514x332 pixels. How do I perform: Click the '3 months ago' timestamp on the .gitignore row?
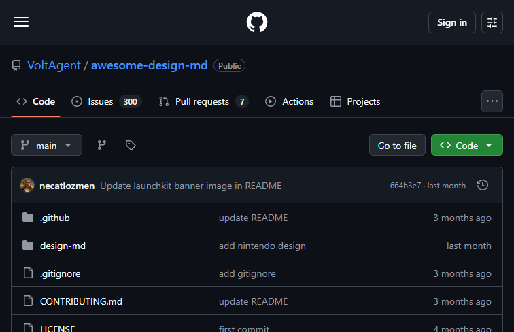coord(462,273)
